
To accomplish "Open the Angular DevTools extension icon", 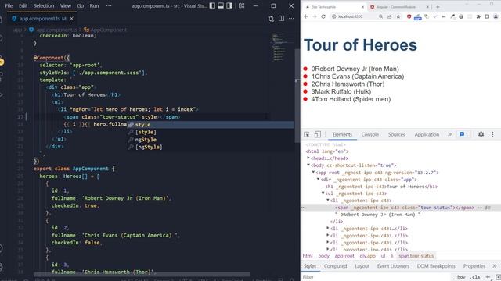I will click(409, 16).
